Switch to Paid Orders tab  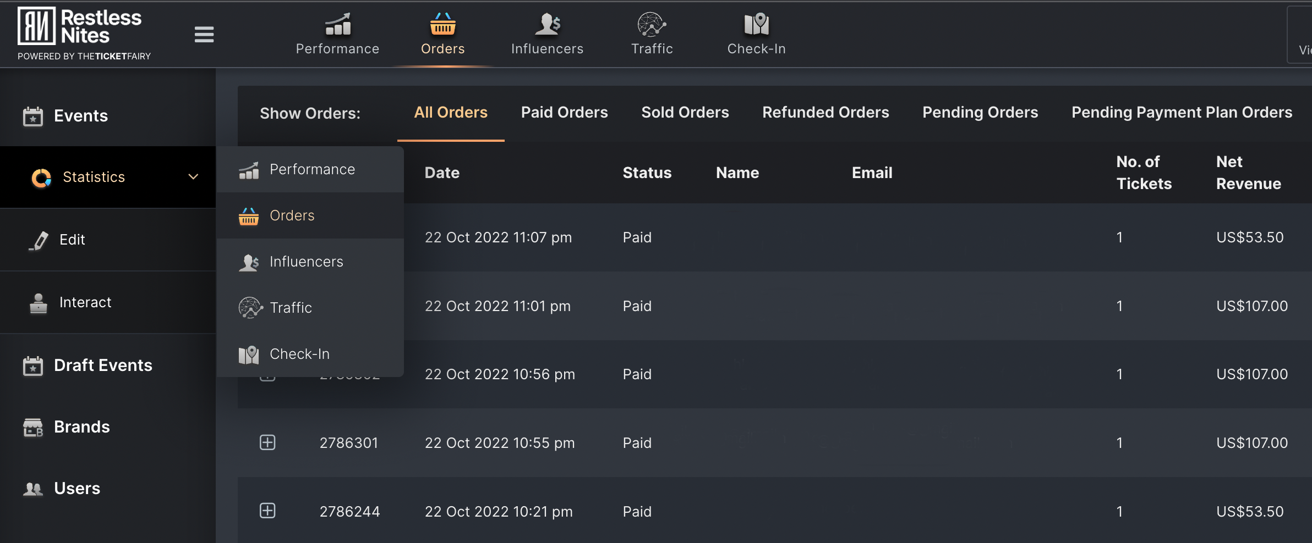click(x=564, y=112)
